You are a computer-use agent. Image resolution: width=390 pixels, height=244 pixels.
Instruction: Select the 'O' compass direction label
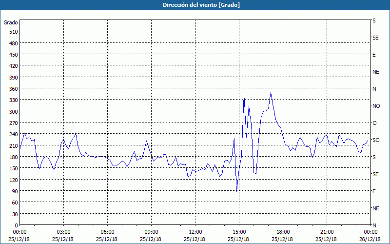(374, 123)
